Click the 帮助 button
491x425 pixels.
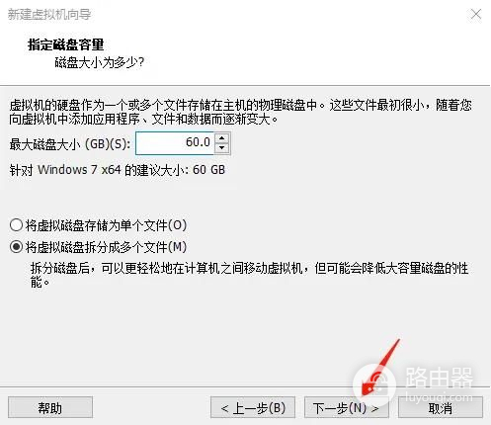click(x=50, y=408)
